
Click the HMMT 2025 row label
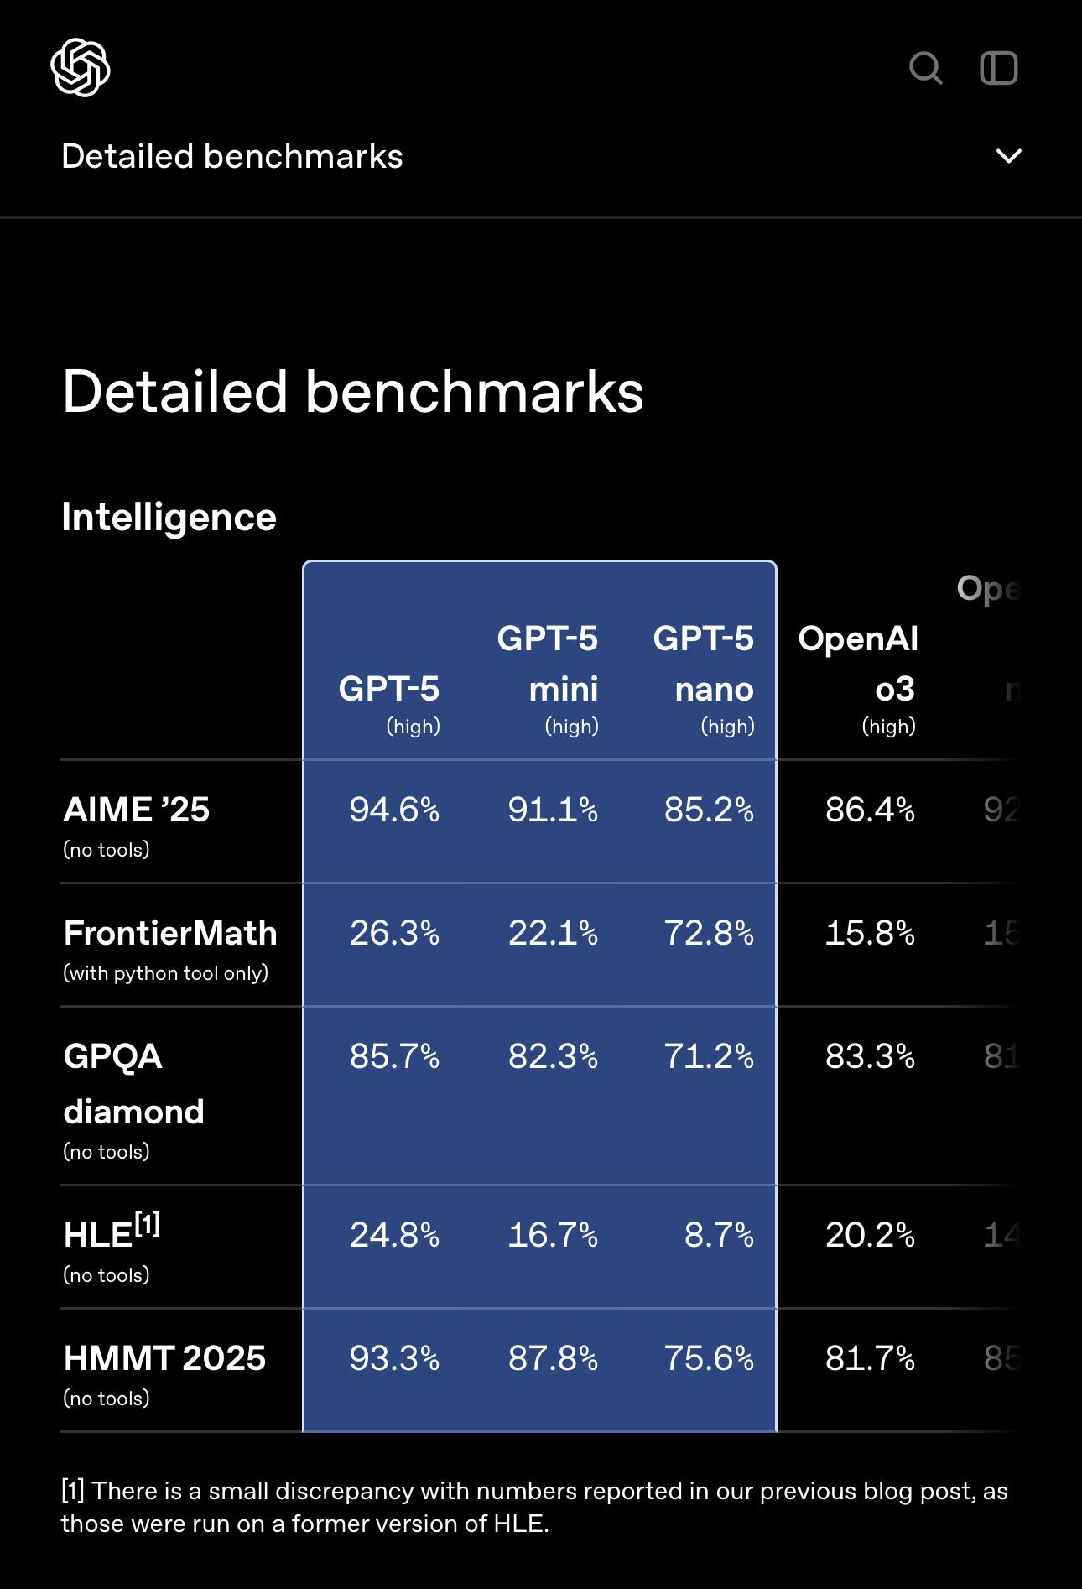click(x=164, y=1358)
